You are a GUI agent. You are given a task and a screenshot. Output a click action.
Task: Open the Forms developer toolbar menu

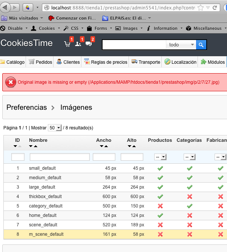click(99, 28)
